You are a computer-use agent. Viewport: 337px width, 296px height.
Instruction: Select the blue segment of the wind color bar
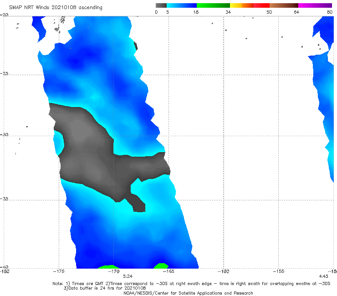click(182, 5)
